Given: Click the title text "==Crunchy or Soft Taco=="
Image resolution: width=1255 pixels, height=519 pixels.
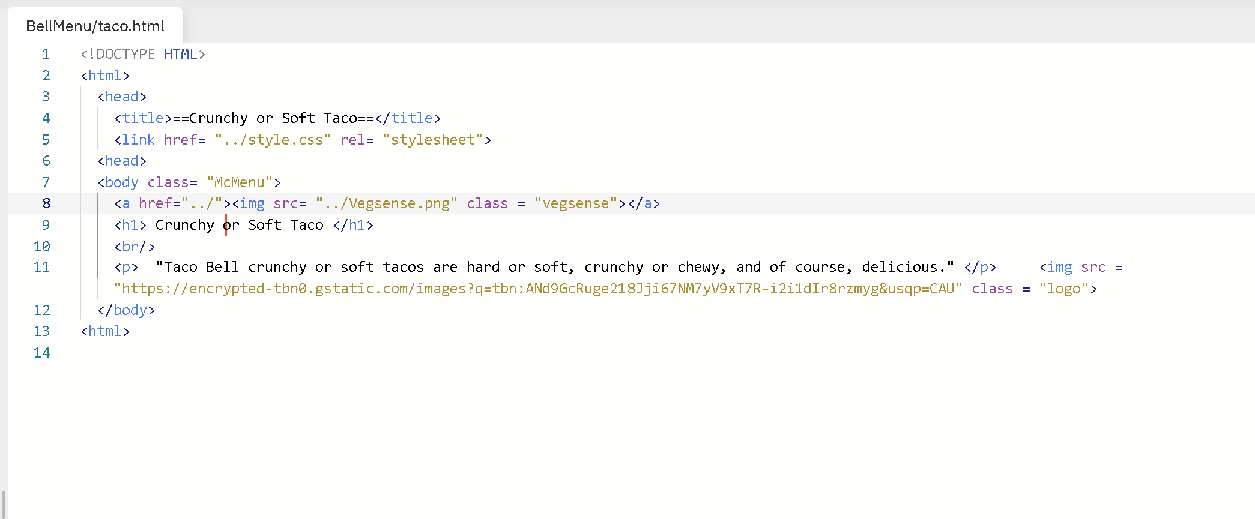Looking at the screenshot, I should tap(273, 118).
